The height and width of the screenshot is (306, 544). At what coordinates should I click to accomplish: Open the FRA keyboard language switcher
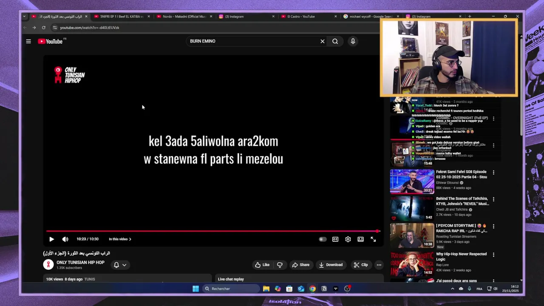(479, 289)
